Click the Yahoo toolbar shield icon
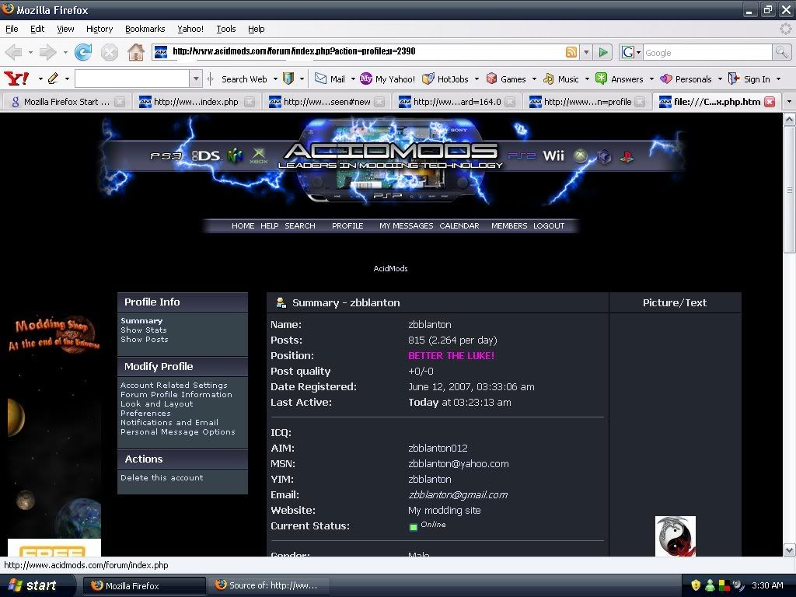This screenshot has height=597, width=796. [x=288, y=79]
